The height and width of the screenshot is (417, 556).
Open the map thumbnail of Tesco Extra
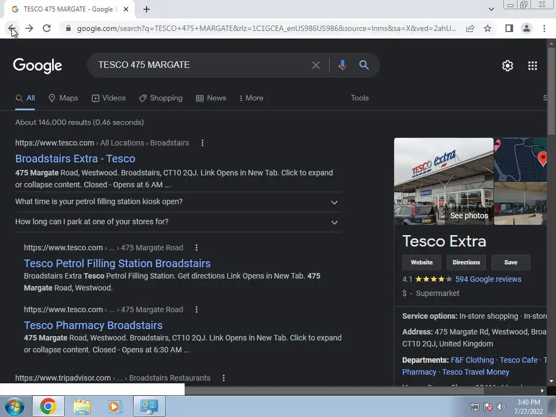click(x=520, y=160)
